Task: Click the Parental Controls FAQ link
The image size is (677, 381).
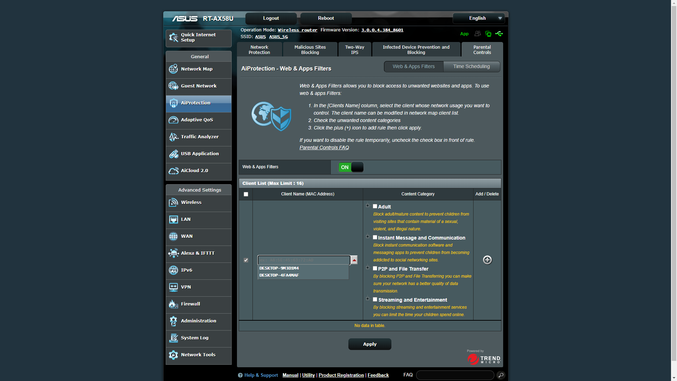Action: [324, 147]
